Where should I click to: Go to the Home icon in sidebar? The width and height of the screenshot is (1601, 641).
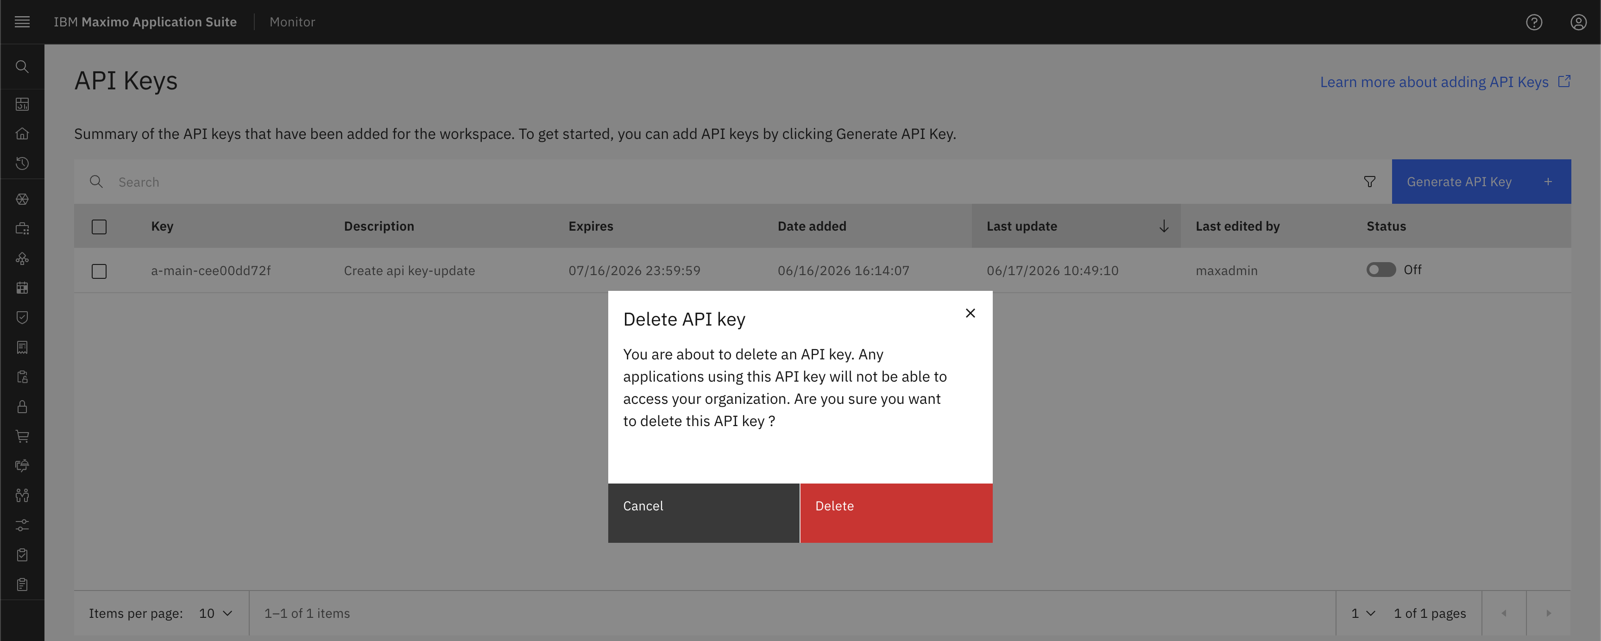pyautogui.click(x=22, y=133)
